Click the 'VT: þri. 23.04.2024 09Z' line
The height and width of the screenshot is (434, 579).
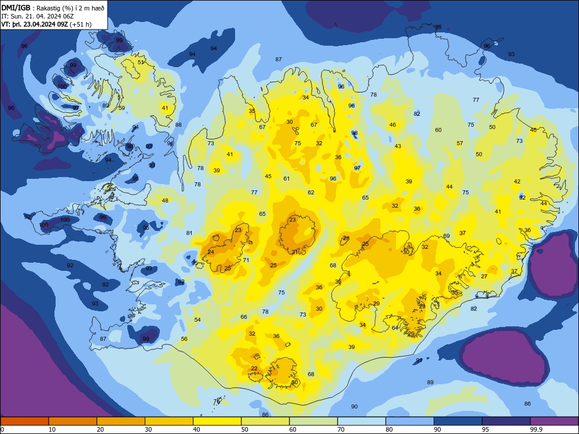pos(46,24)
